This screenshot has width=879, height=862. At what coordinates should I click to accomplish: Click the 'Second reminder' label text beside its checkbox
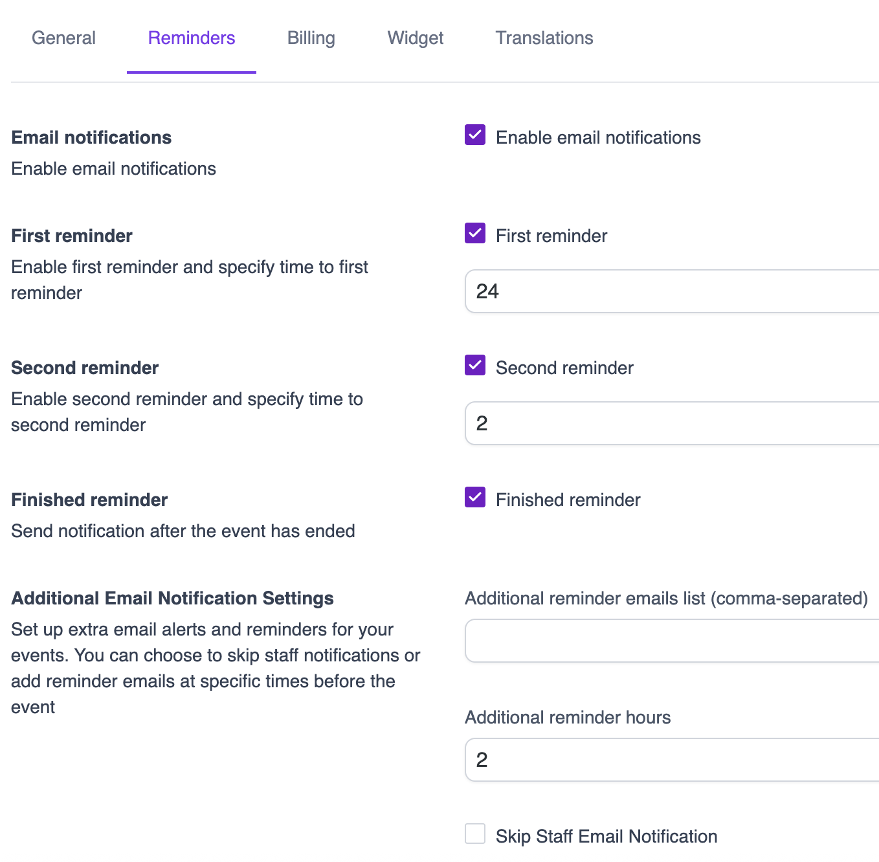click(564, 368)
